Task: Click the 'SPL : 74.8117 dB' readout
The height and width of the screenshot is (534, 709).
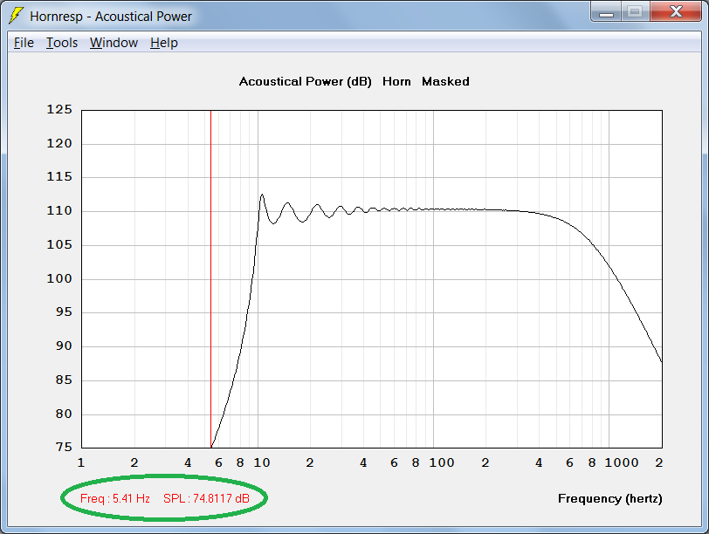Action: pos(206,498)
